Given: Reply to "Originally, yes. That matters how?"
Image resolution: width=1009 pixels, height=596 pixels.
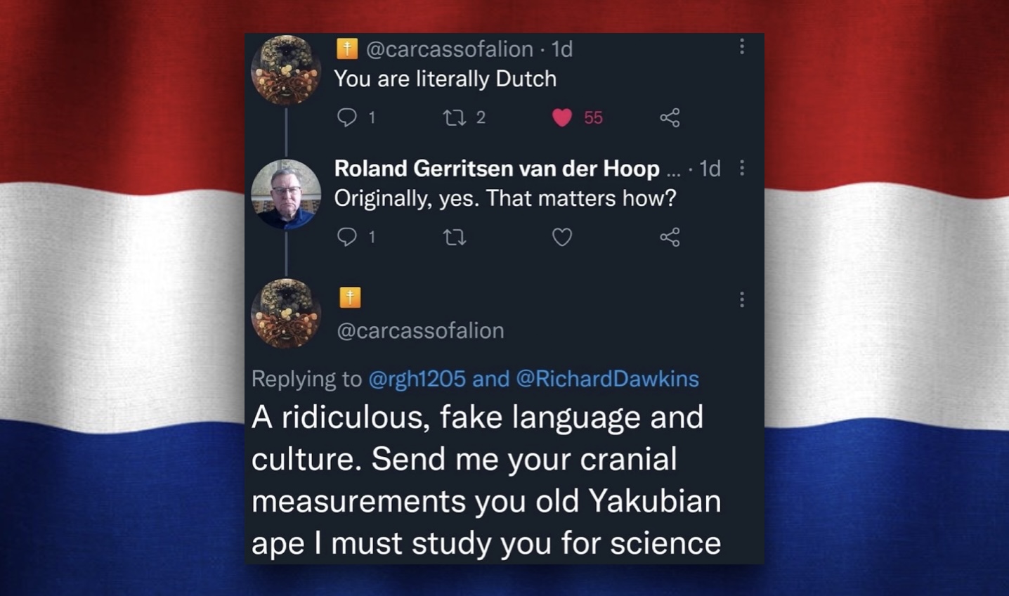Looking at the screenshot, I should 347,237.
